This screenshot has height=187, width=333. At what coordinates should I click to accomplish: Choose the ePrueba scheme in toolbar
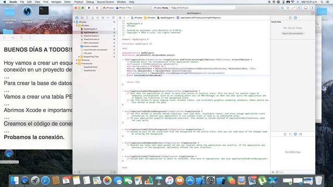tap(108, 8)
